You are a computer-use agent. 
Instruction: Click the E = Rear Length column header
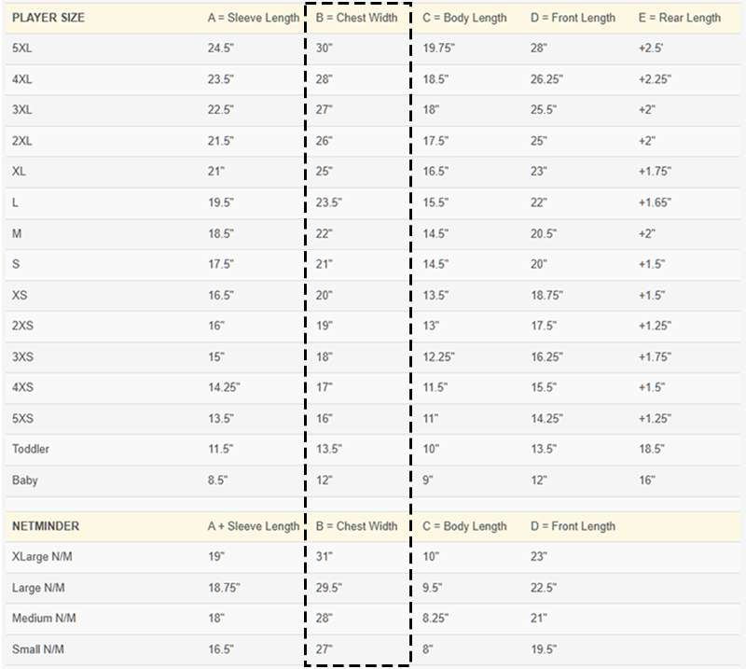click(679, 18)
